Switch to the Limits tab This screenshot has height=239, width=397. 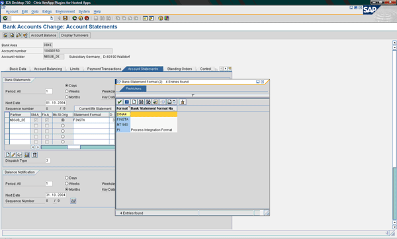point(74,69)
